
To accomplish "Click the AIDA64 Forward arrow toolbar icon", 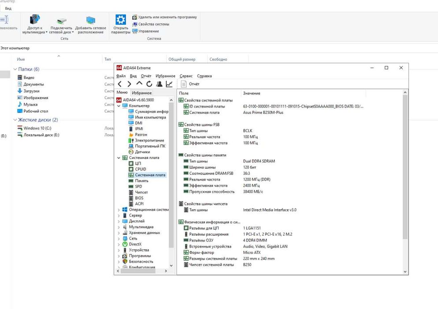I will pos(129,84).
